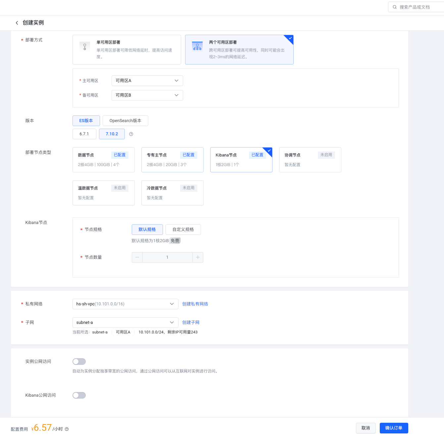Select version 6.7.1

84,134
